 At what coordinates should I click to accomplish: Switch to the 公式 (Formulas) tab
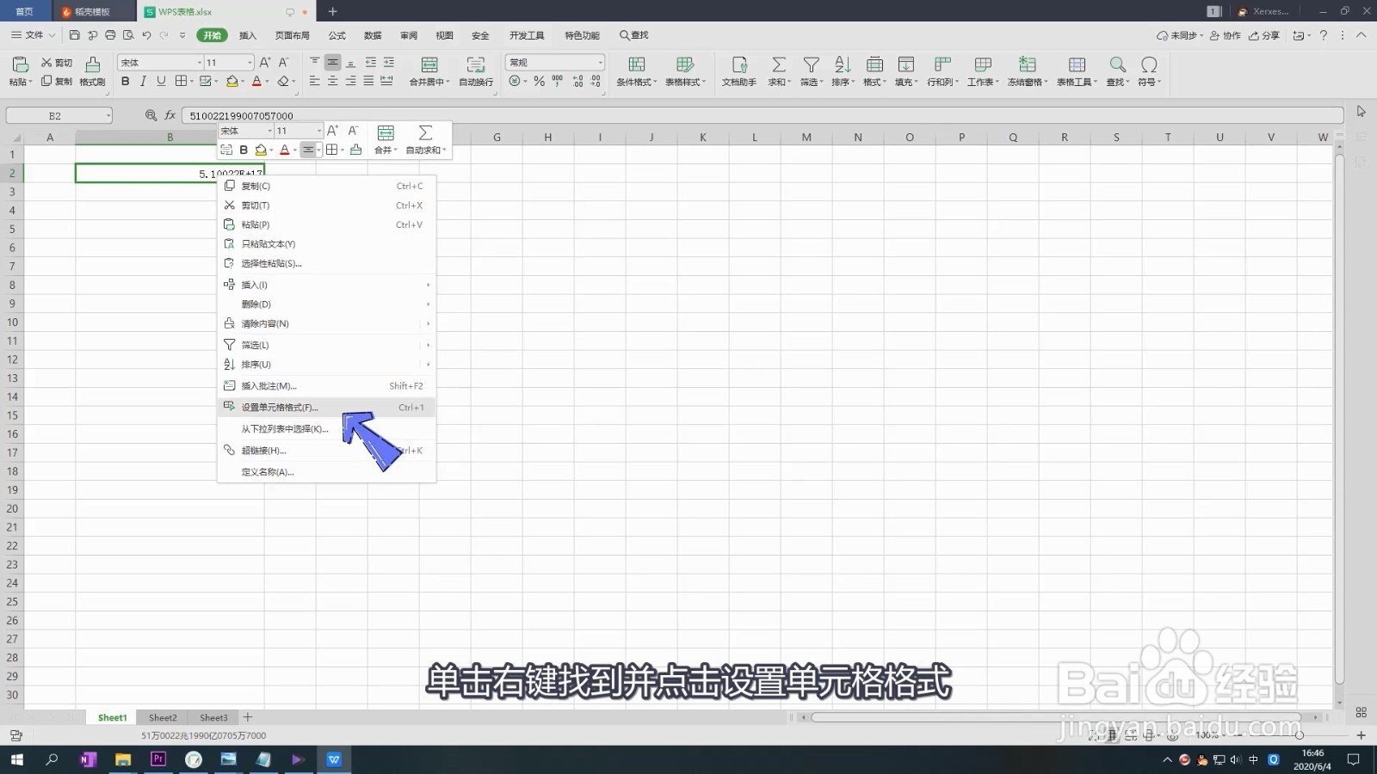[337, 35]
